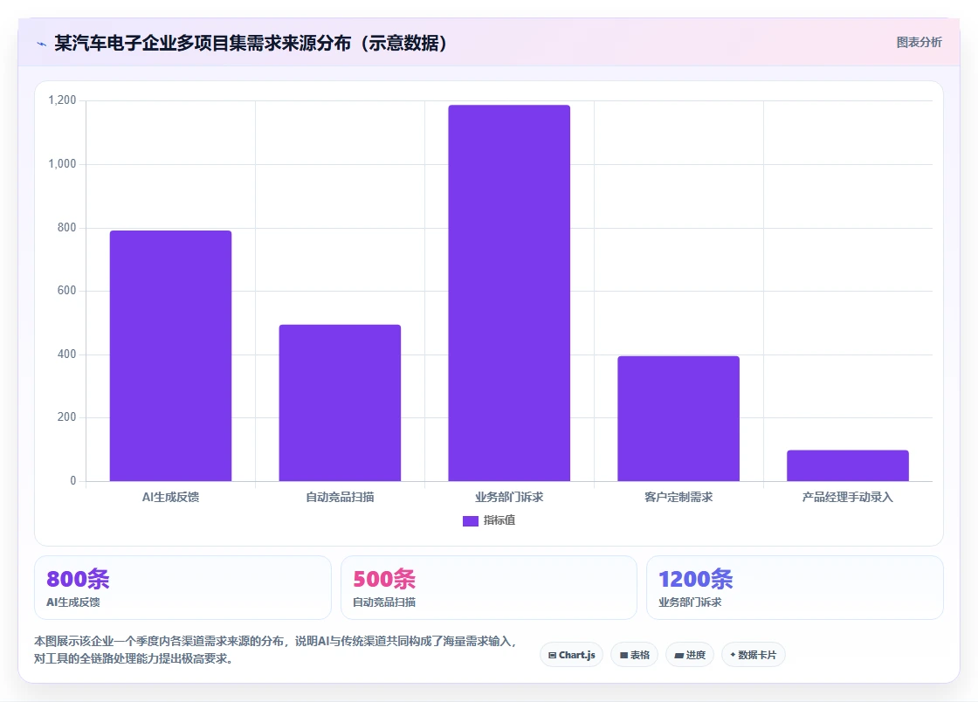Click the 指标值 legend label
The image size is (978, 702).
click(499, 520)
